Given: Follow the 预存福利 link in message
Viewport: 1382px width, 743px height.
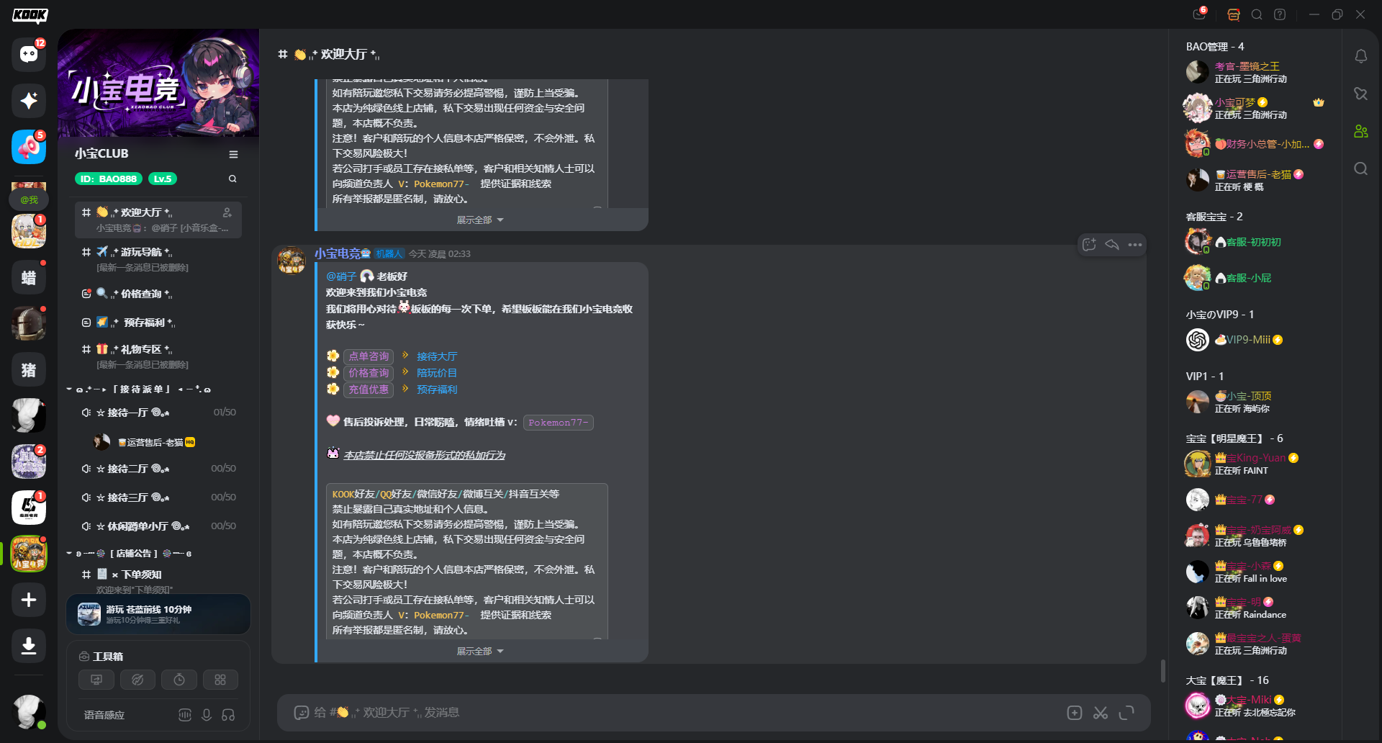Looking at the screenshot, I should (437, 389).
